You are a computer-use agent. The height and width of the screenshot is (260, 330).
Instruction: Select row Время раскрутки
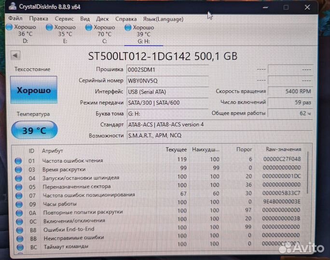[158, 169]
